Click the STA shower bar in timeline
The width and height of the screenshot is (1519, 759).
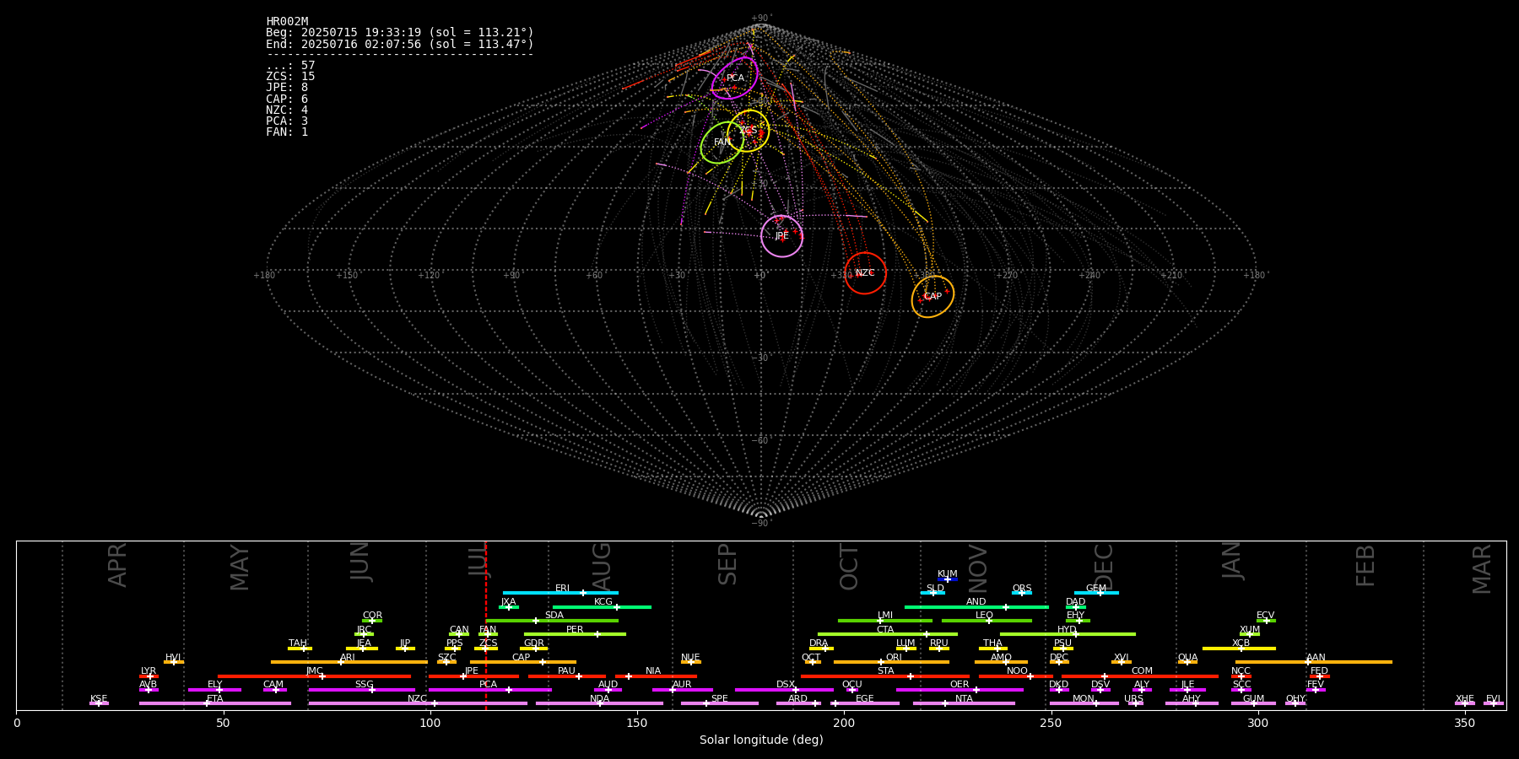coord(885,676)
